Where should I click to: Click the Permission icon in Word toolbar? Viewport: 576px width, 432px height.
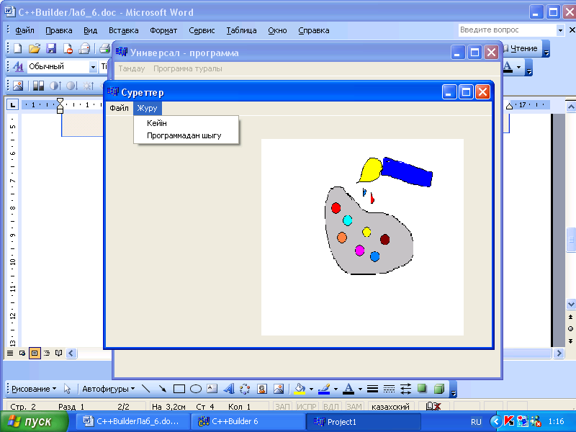68,48
